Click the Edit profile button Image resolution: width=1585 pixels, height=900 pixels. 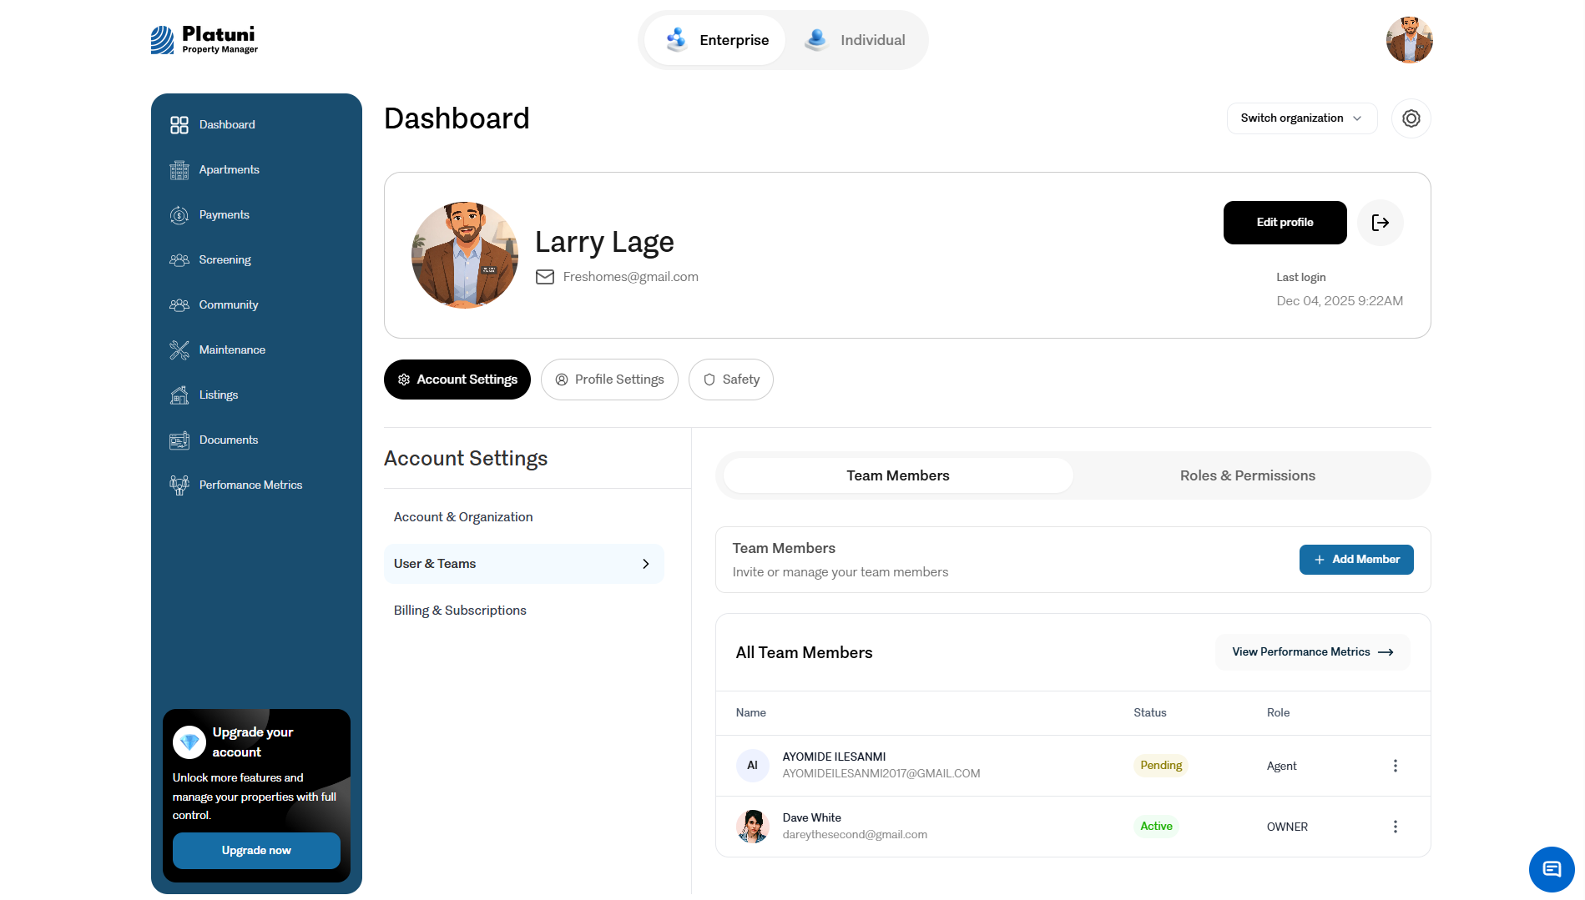click(1285, 223)
